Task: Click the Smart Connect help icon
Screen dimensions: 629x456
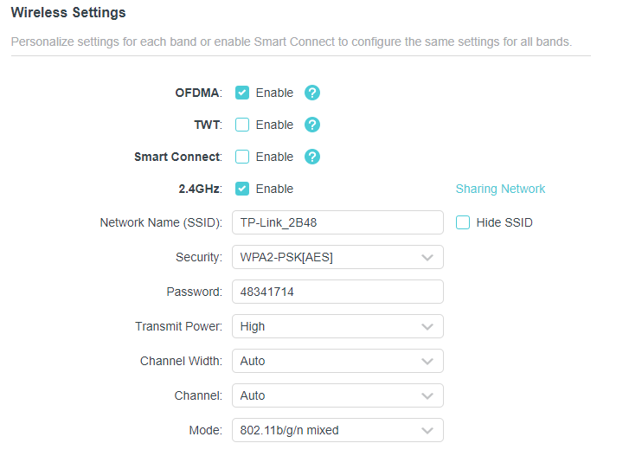Action: point(312,157)
